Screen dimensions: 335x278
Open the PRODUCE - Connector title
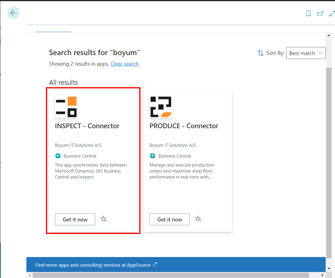coord(184,126)
